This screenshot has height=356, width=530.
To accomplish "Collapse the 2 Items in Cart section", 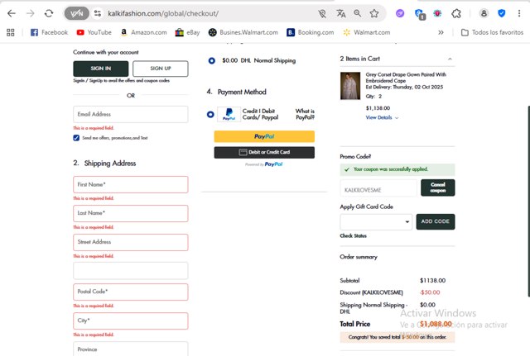I will [x=450, y=59].
